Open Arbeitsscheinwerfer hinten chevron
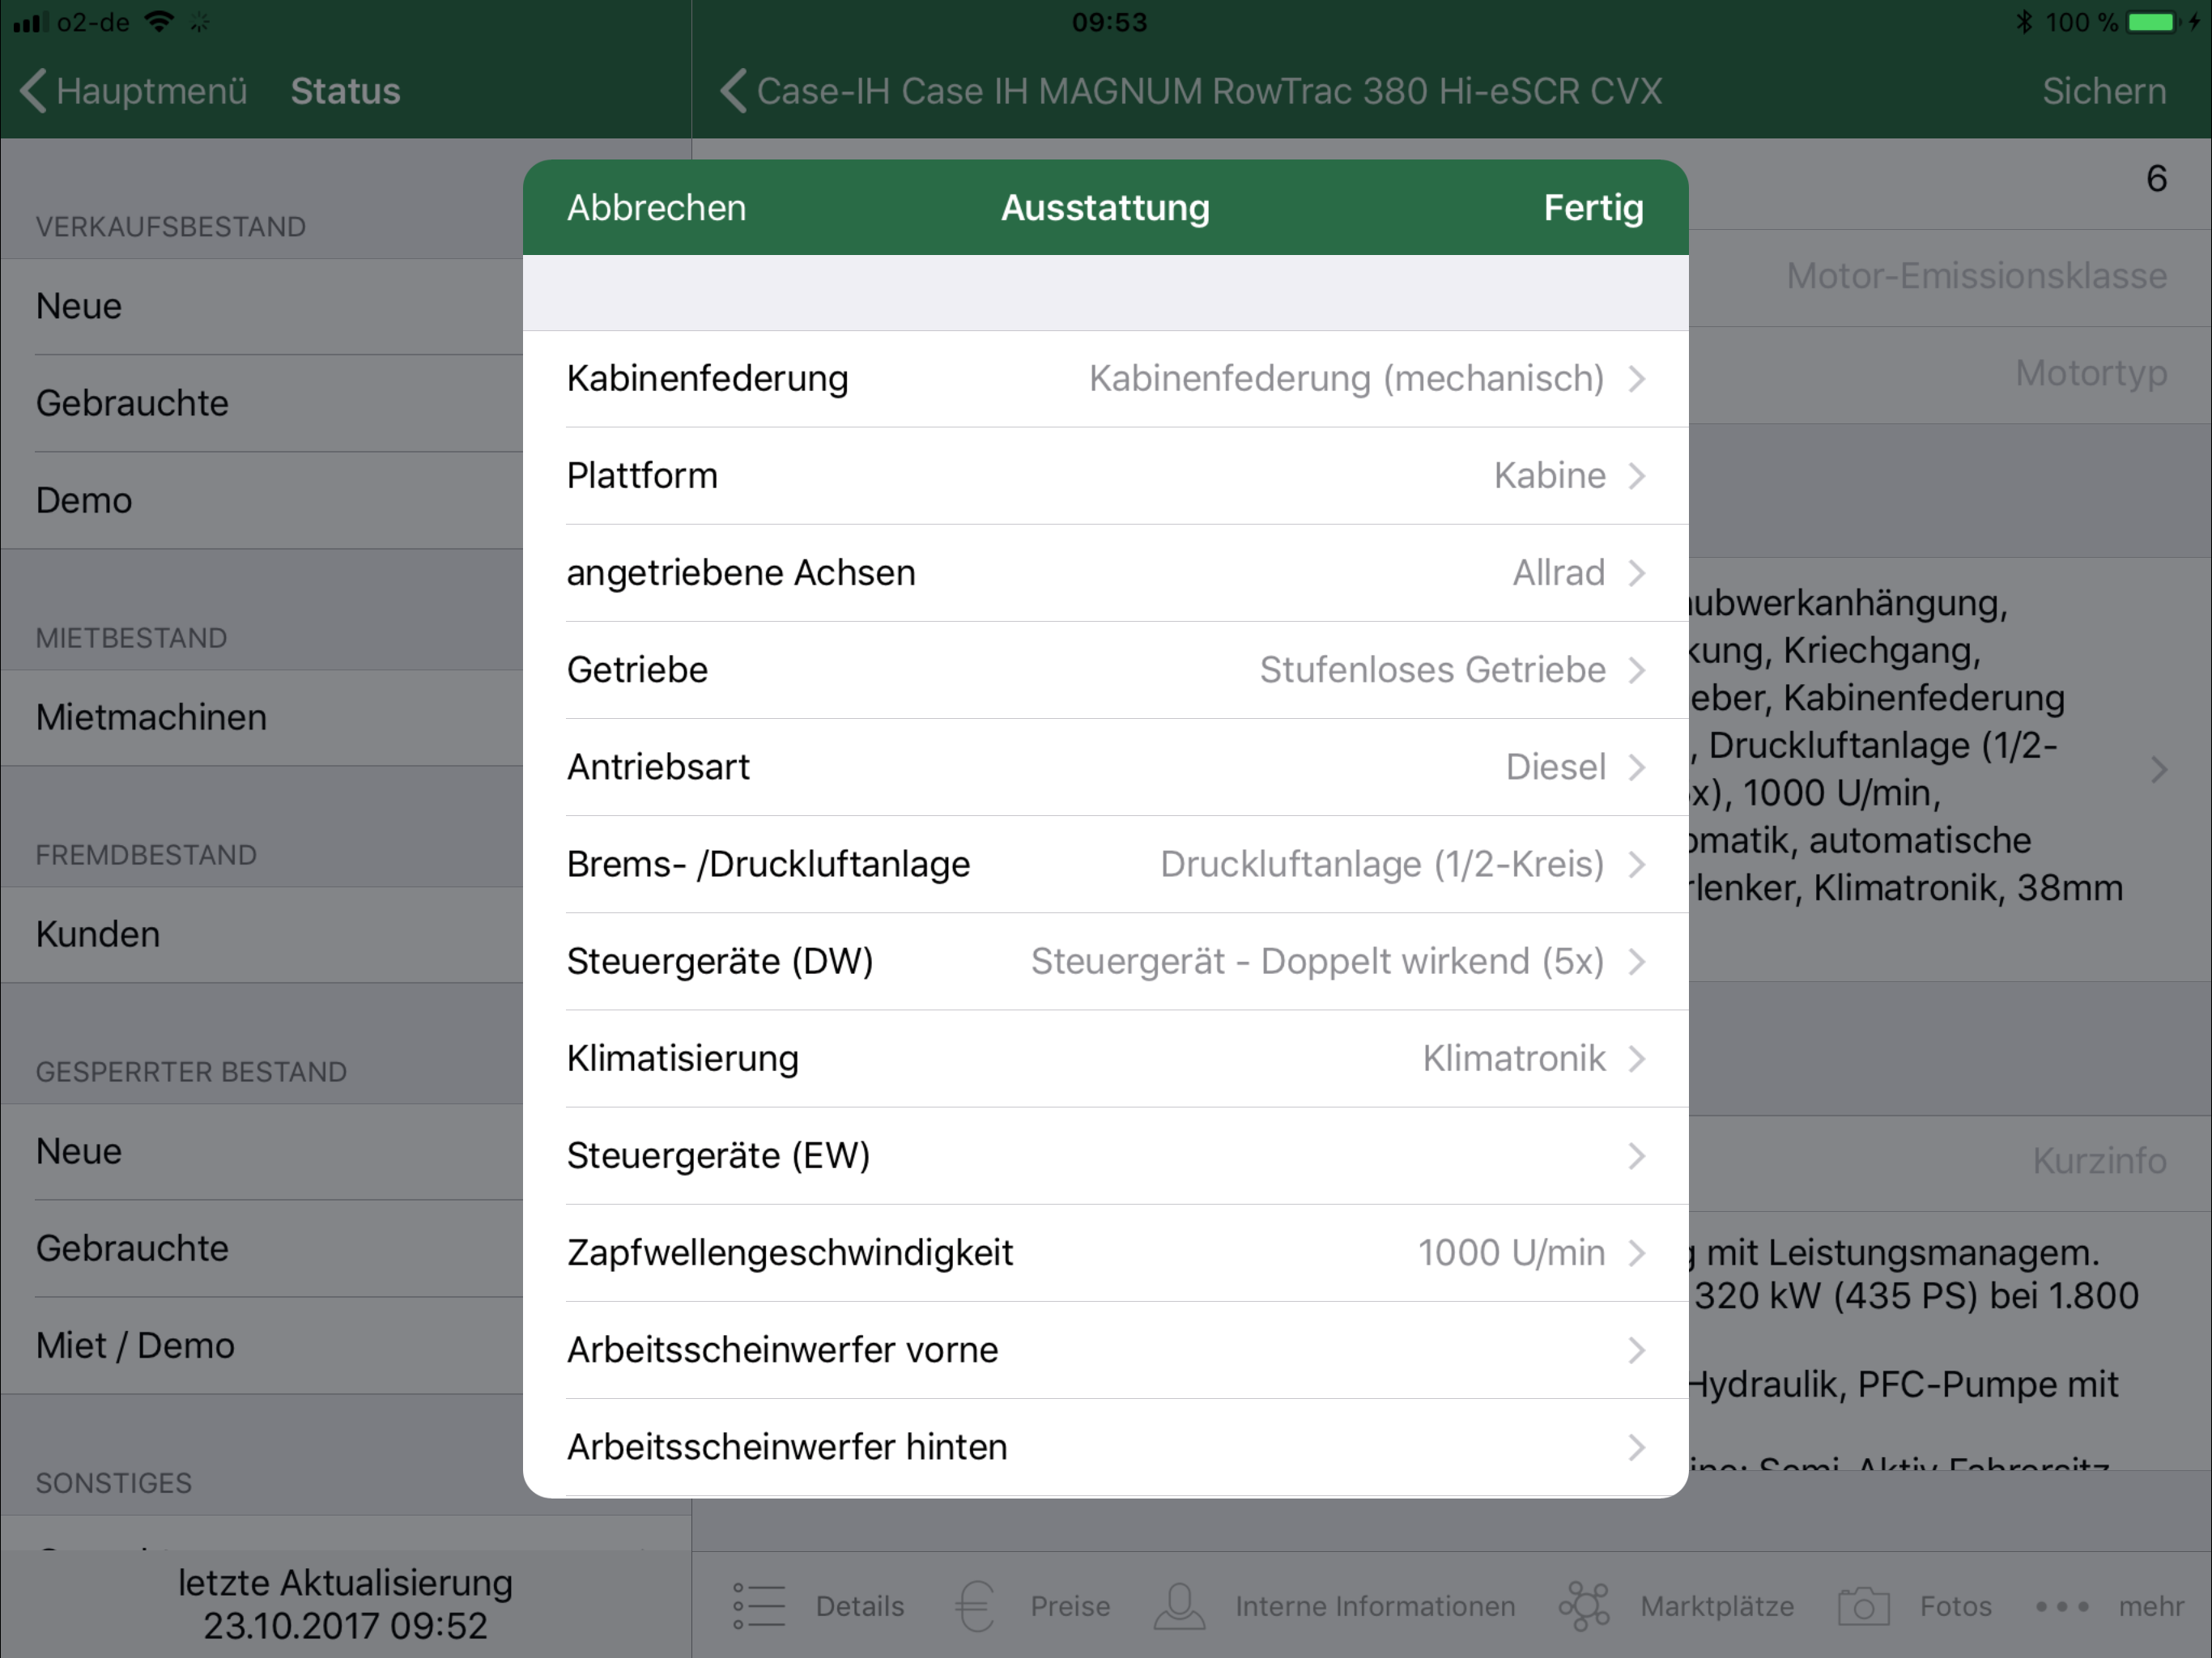This screenshot has height=1658, width=2212. click(1637, 1447)
